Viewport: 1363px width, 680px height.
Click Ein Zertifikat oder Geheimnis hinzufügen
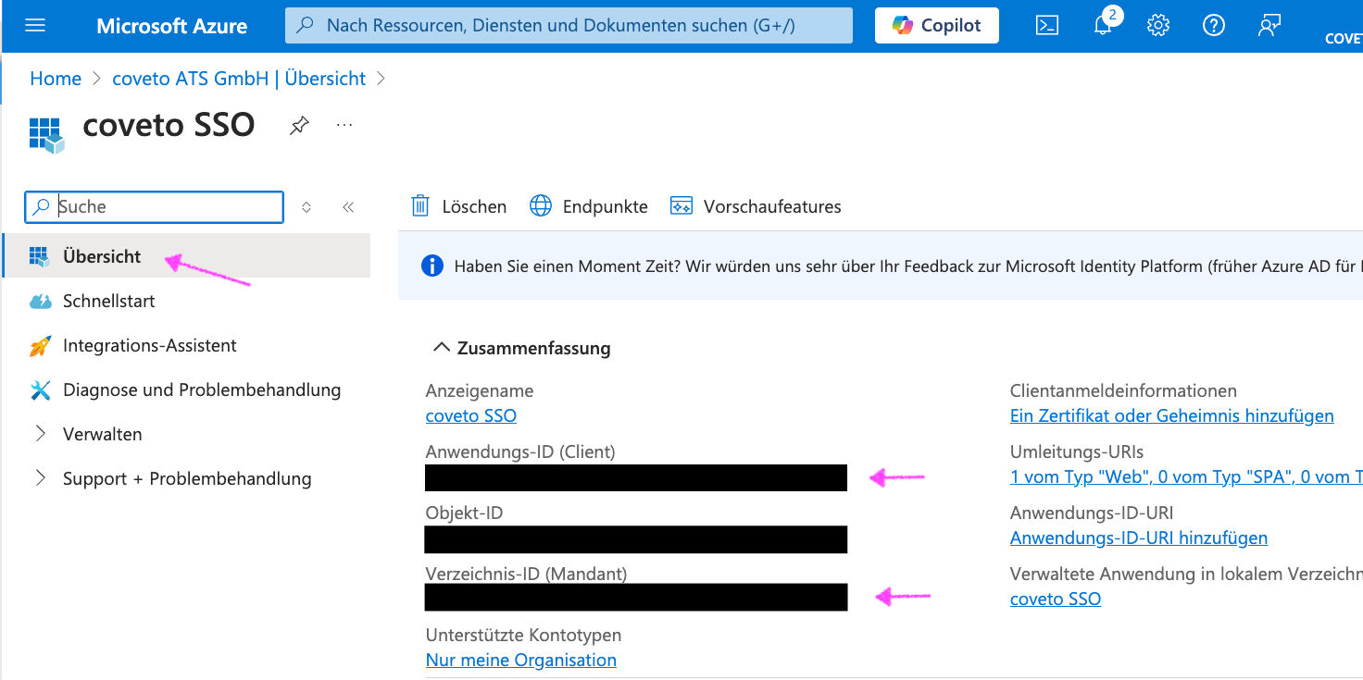1171,415
